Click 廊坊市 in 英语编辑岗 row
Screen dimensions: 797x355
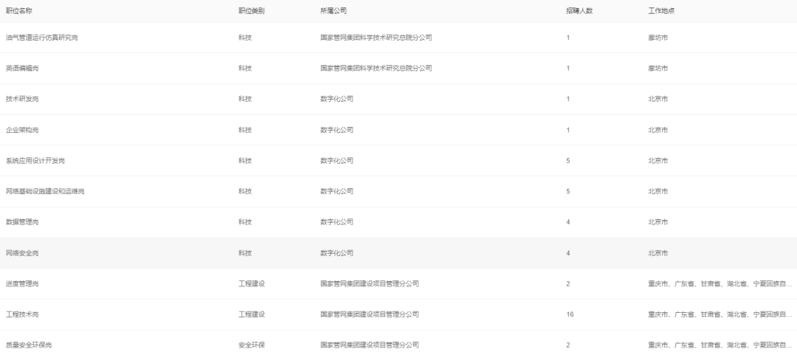[658, 68]
